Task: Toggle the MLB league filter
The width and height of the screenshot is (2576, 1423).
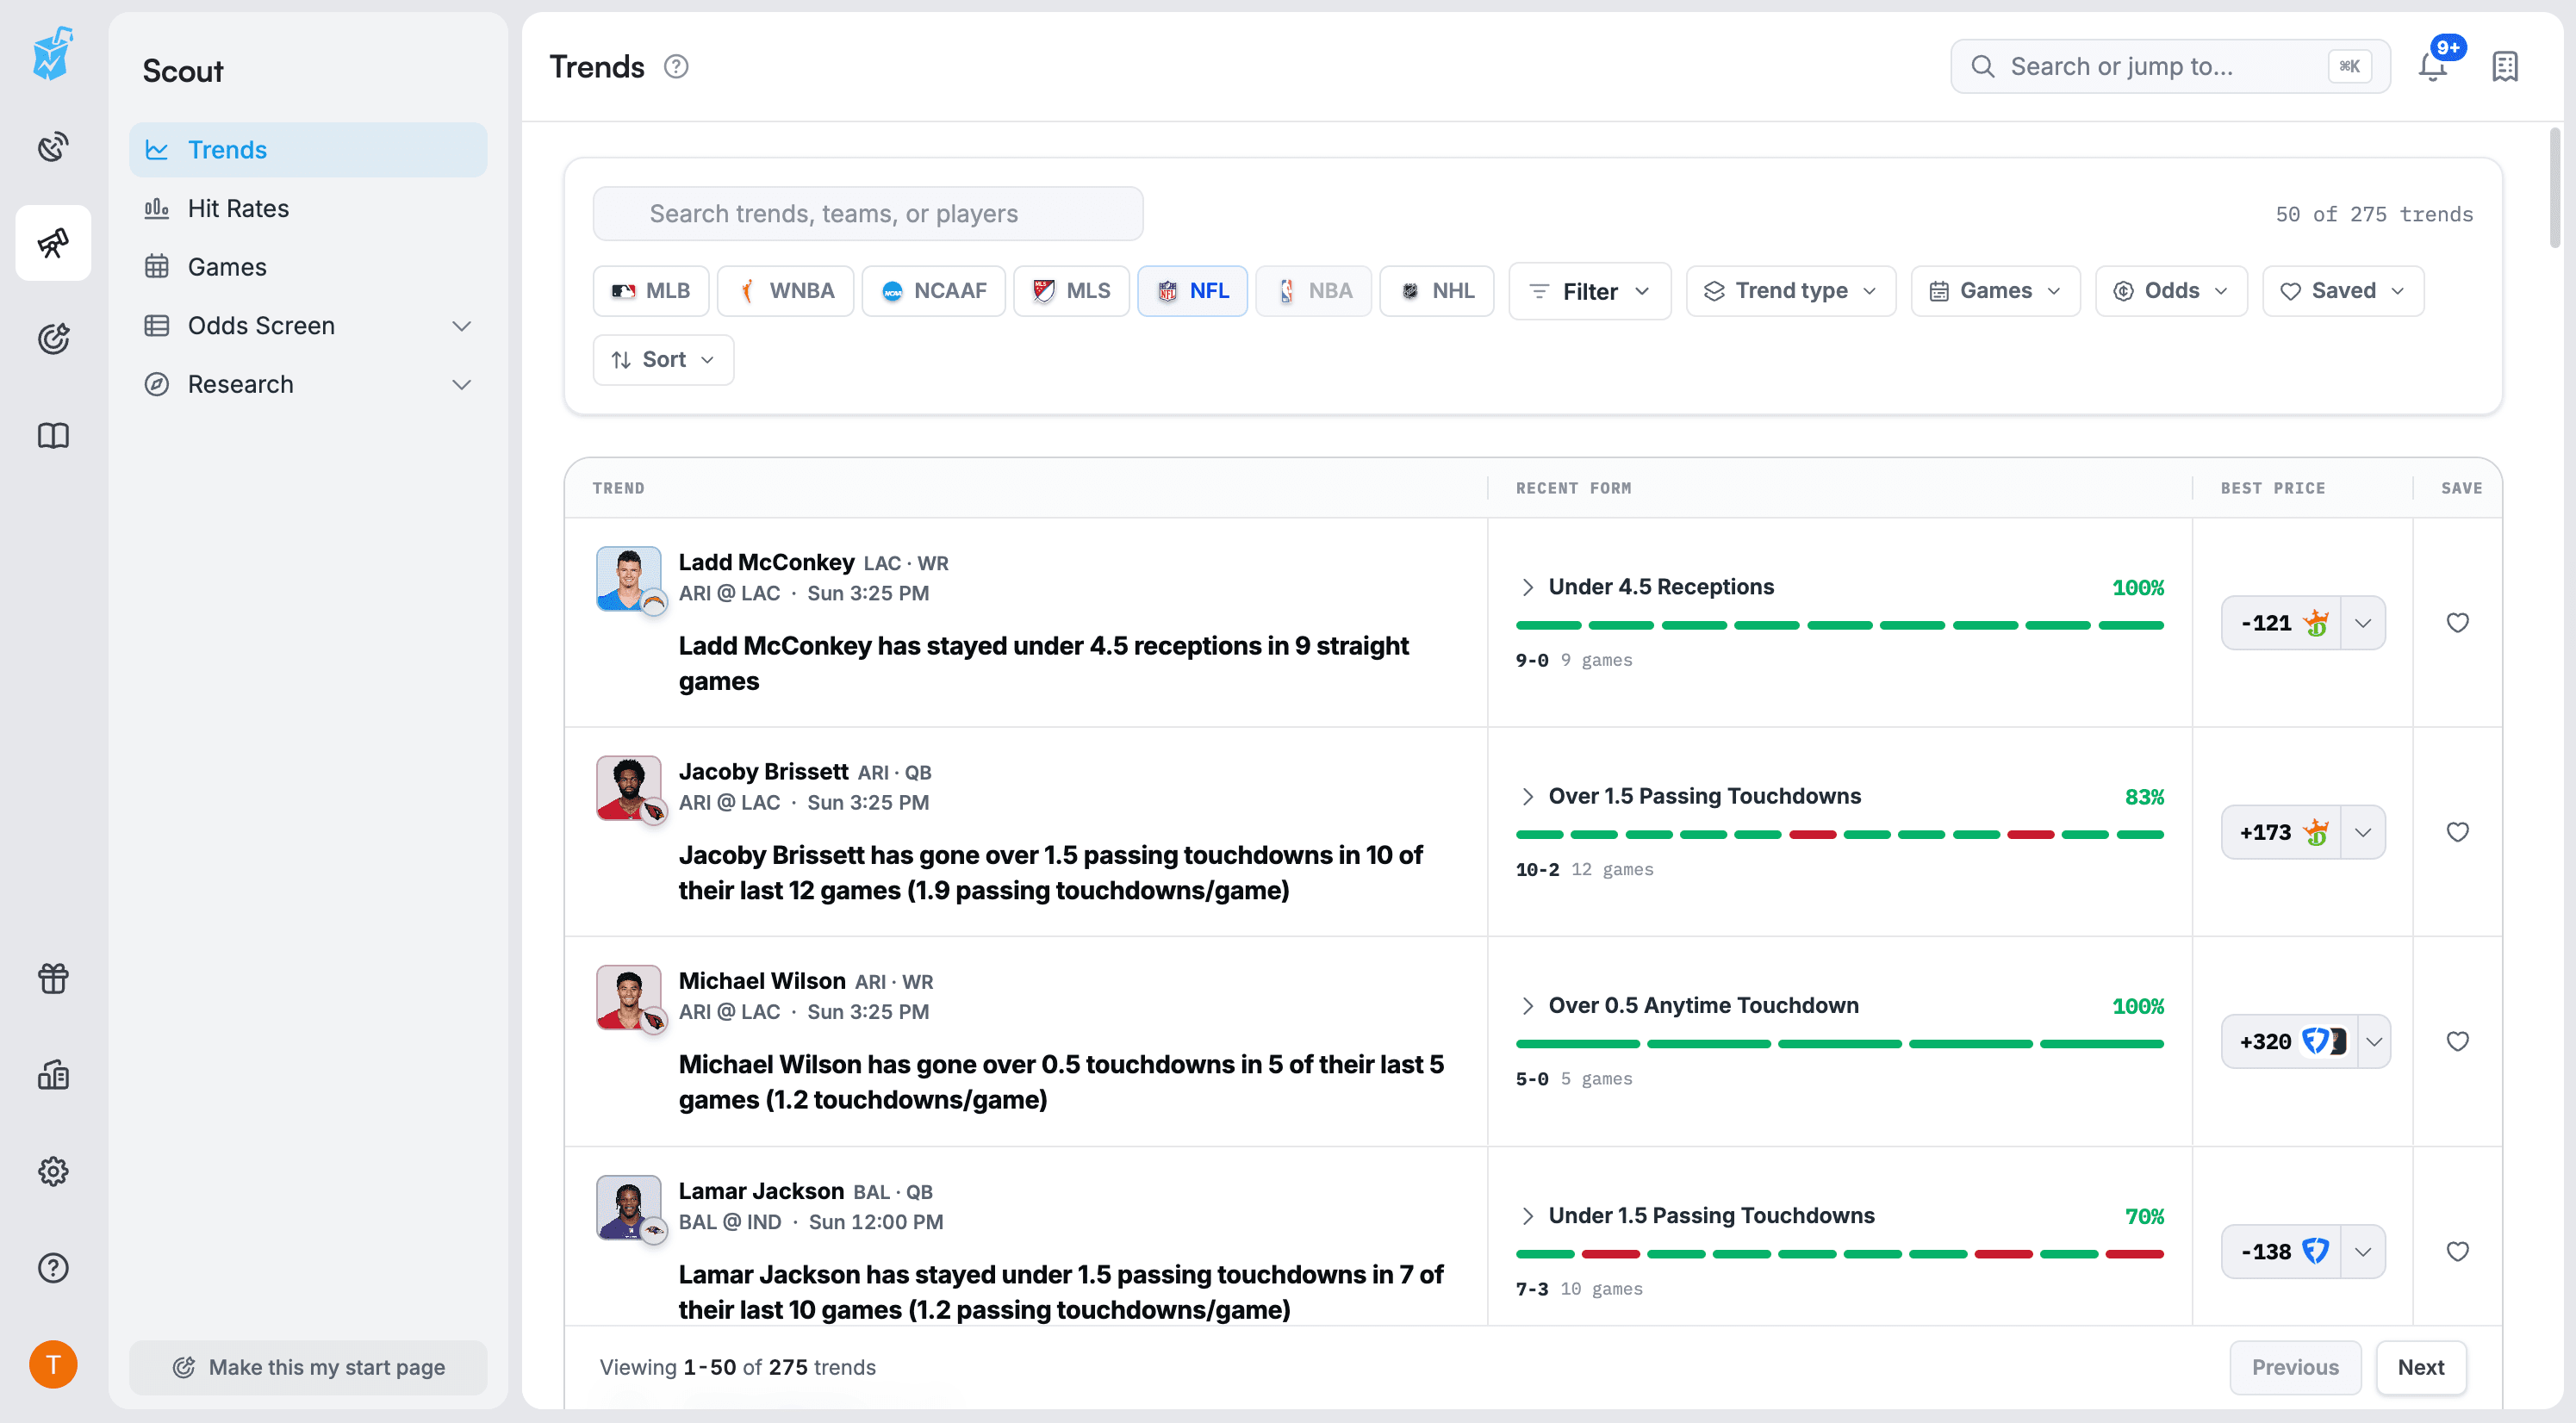Action: point(651,291)
